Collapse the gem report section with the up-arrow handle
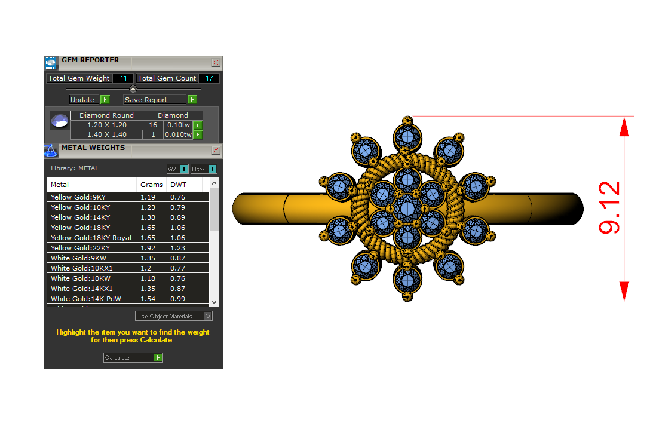The width and height of the screenshot is (650, 426). (x=133, y=89)
